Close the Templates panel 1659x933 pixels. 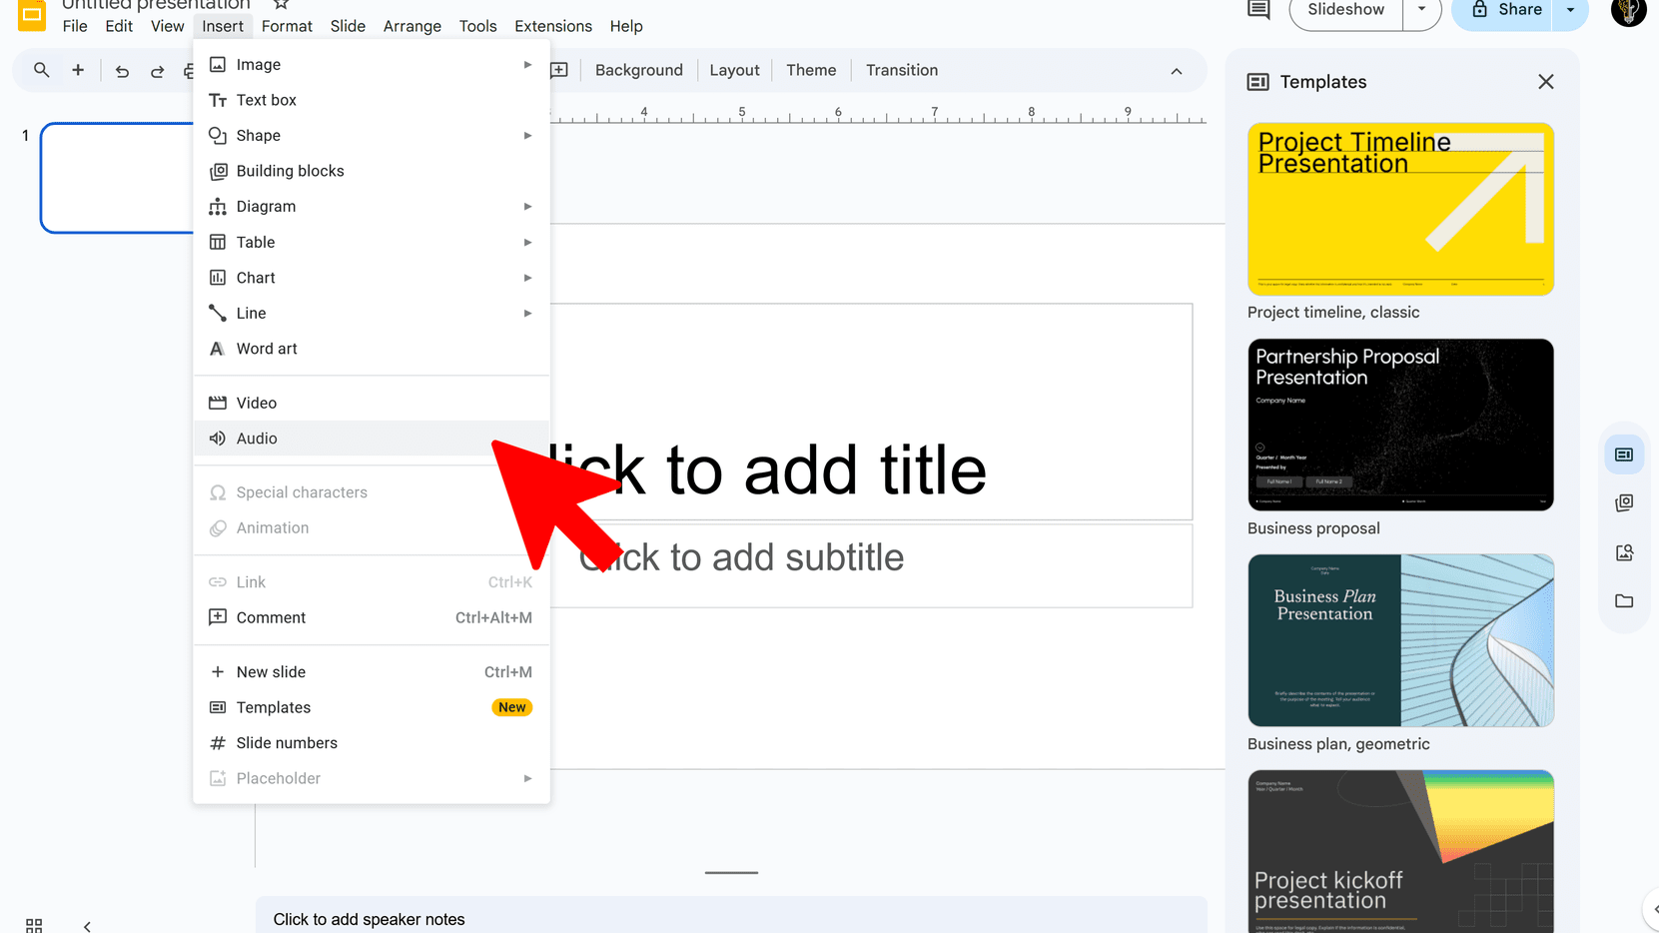pos(1545,82)
